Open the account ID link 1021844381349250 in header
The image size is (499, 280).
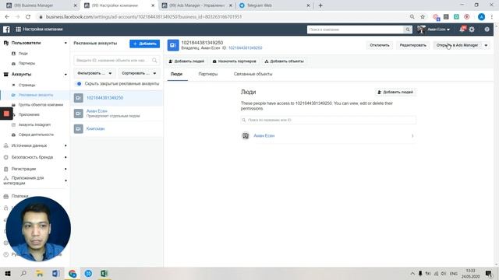click(x=246, y=48)
